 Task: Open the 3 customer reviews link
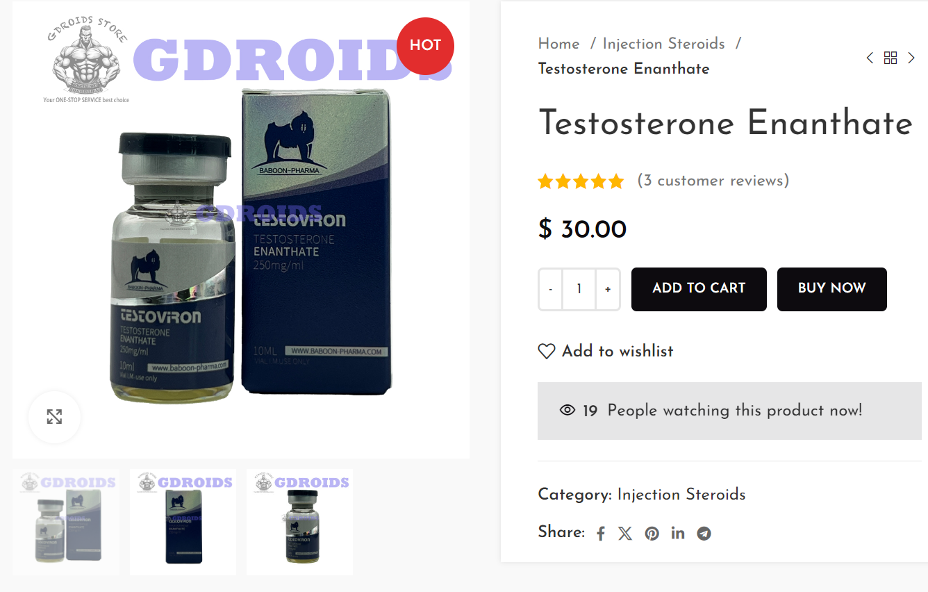(x=713, y=181)
